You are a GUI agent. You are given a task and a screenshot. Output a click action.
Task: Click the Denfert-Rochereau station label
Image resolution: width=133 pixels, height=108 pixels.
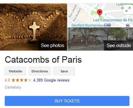[x=87, y=25]
